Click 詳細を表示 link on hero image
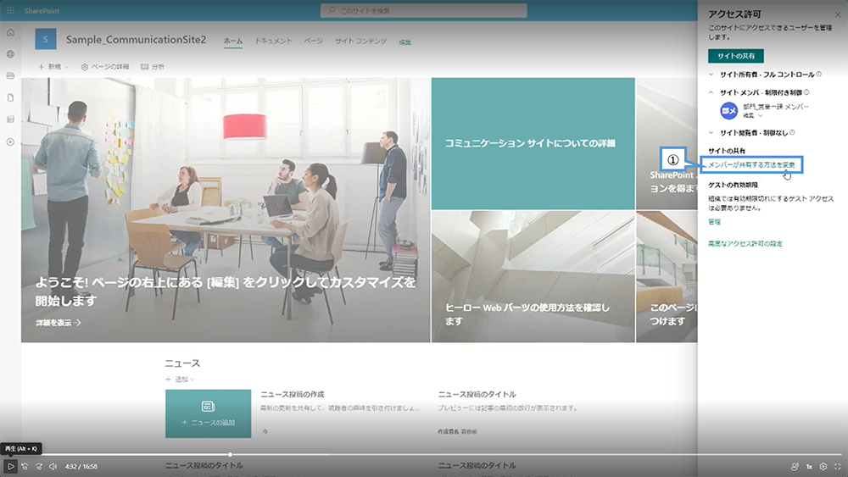Screen dimensions: 848x477 (x=59, y=323)
